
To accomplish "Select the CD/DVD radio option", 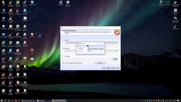I will point(64,40).
